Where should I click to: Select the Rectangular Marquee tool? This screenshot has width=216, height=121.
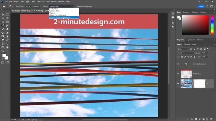click(7, 14)
